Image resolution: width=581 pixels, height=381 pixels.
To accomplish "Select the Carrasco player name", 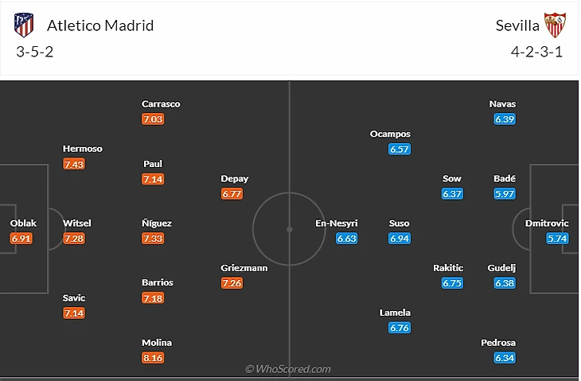I will (x=161, y=104).
